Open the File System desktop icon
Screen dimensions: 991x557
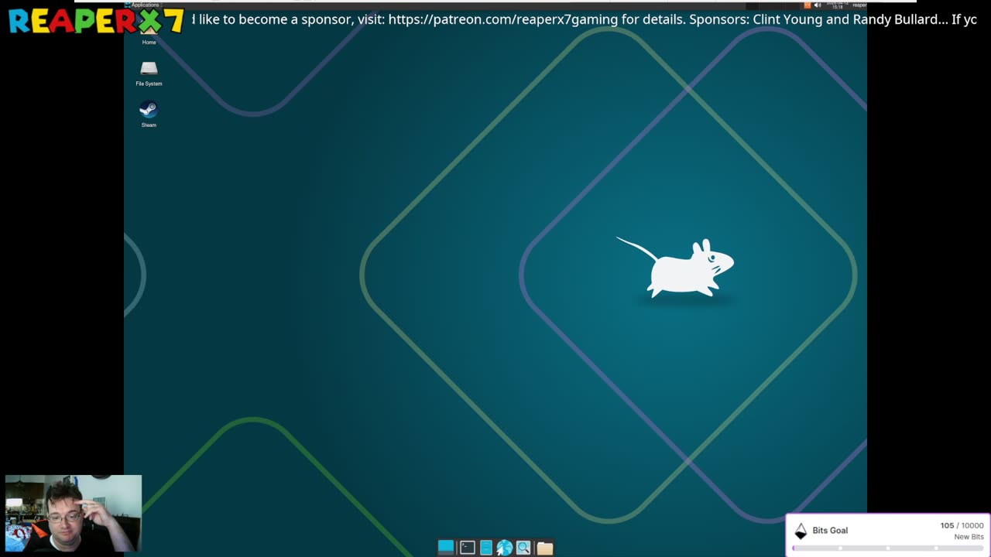coord(149,73)
